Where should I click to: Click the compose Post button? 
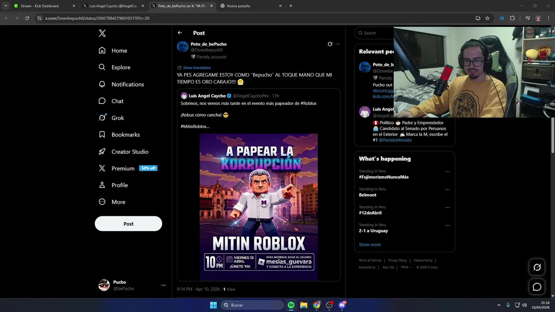tap(128, 224)
